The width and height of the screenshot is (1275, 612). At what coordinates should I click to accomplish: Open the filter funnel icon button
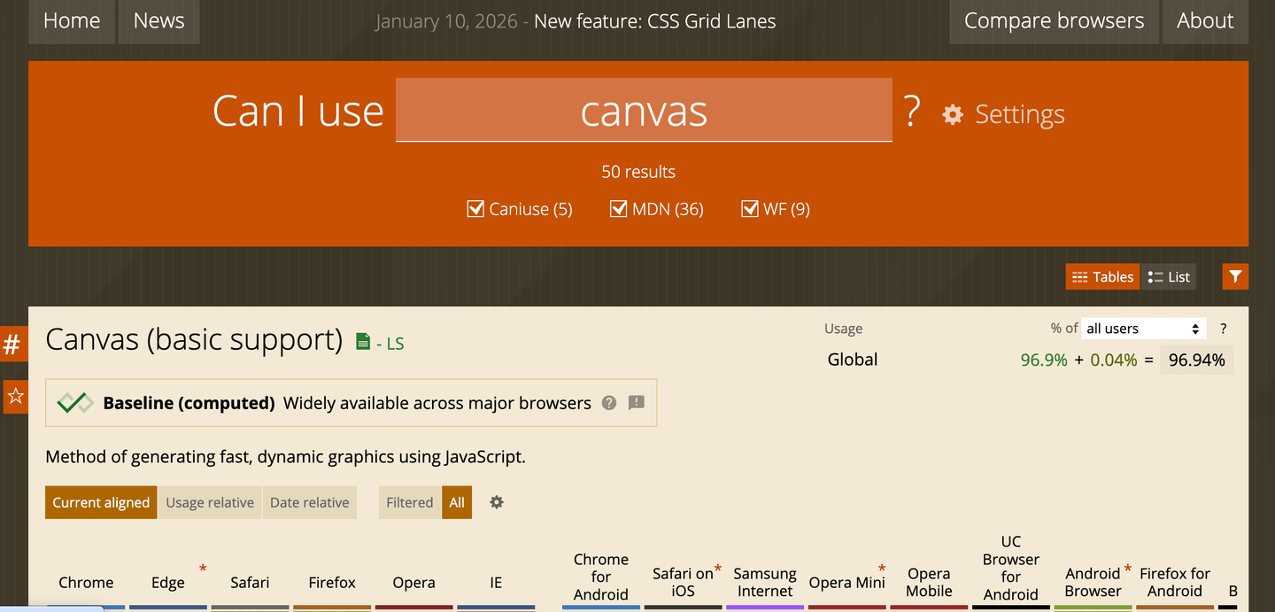pyautogui.click(x=1235, y=276)
